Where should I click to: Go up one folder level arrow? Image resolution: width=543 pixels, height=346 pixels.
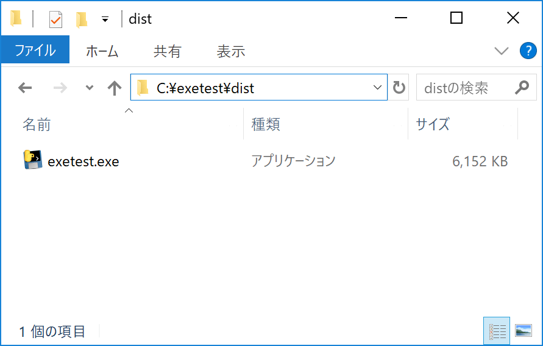(115, 88)
